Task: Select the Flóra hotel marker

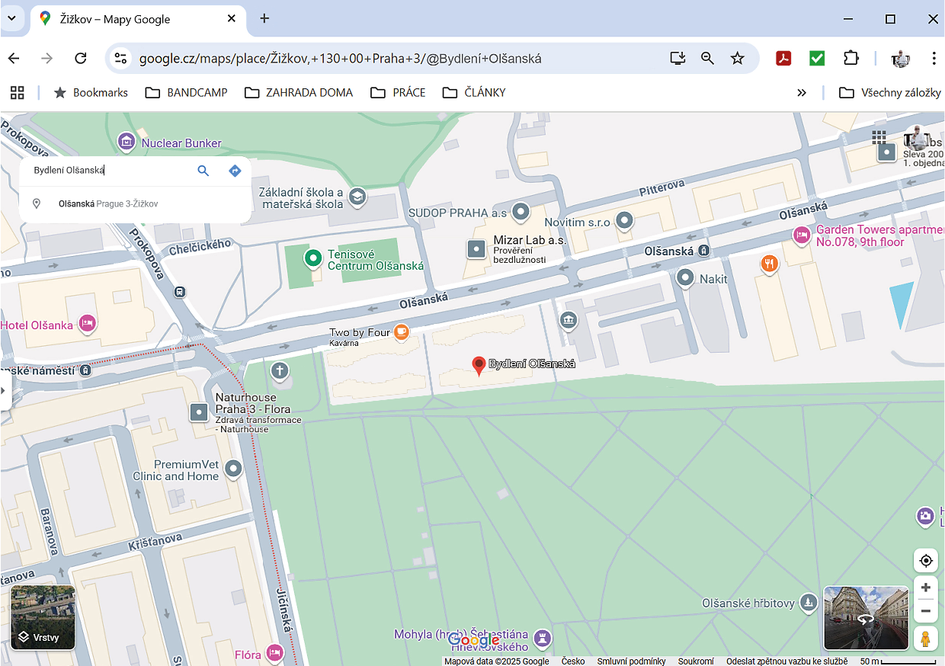Action: point(275,653)
